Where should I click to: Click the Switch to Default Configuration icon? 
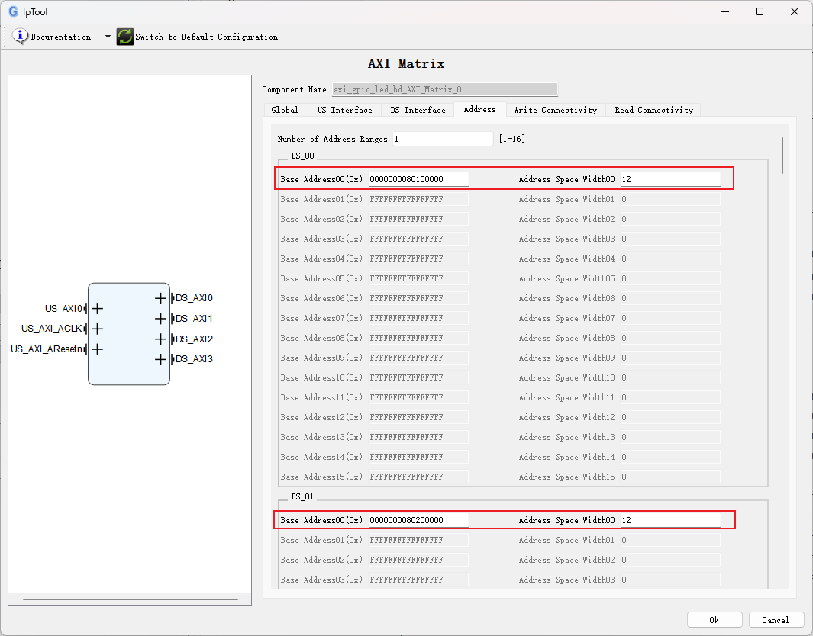click(125, 37)
